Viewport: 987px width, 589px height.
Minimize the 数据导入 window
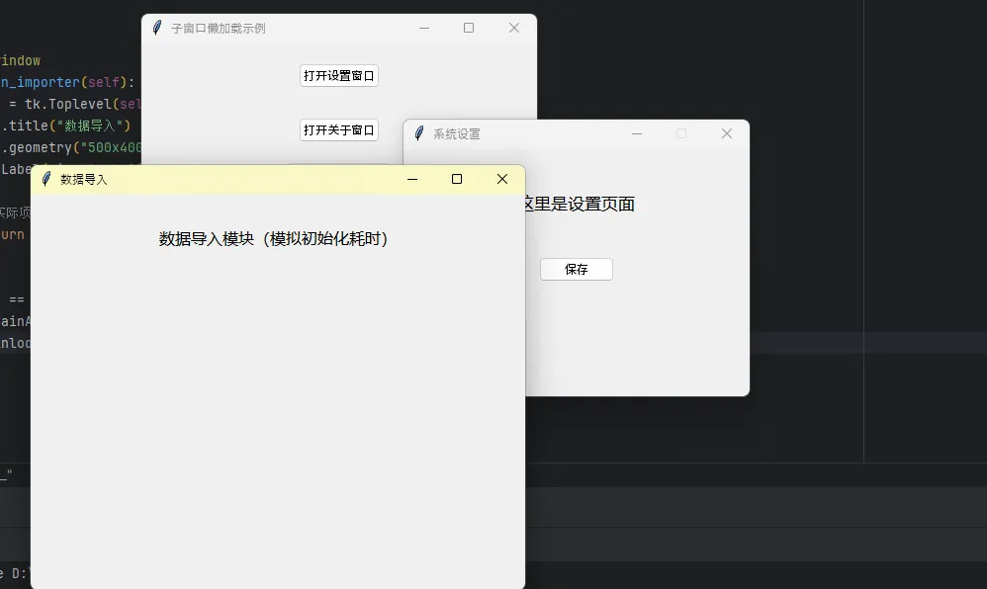tap(412, 179)
